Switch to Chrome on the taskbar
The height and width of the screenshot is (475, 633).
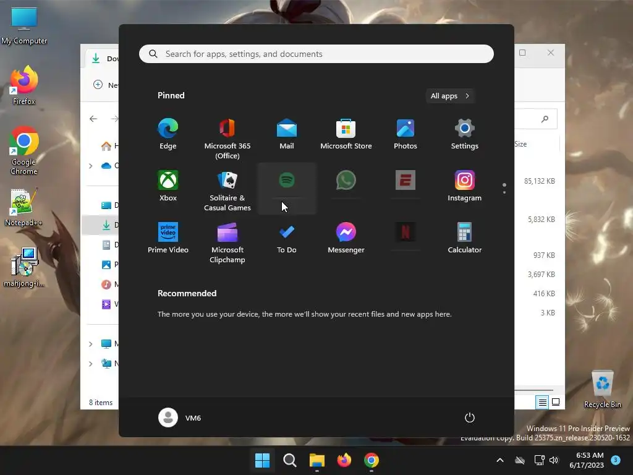pos(372,460)
